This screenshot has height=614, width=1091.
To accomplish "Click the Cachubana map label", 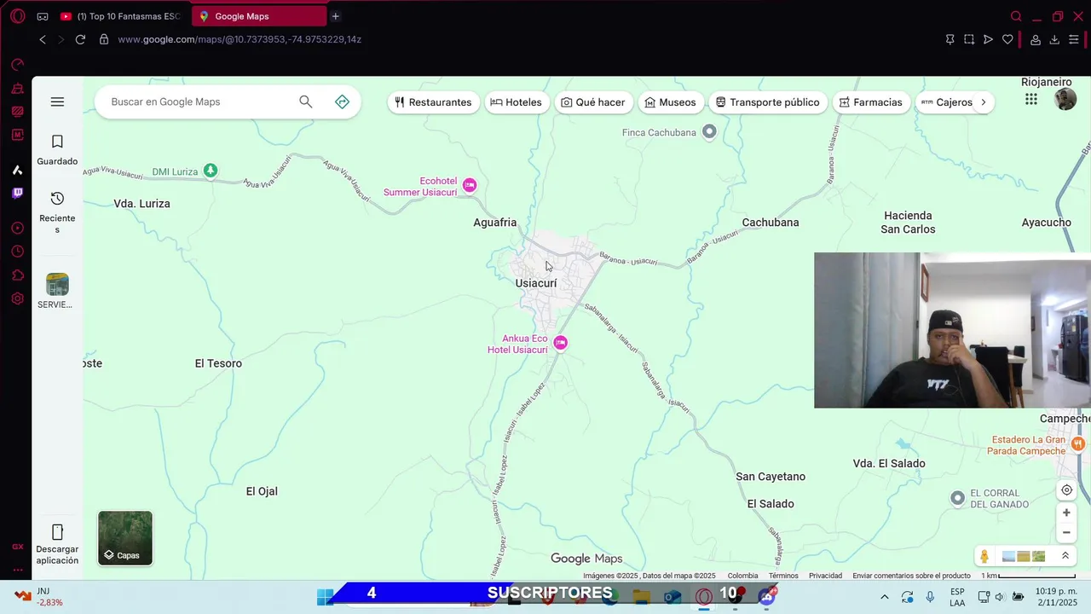I will tap(771, 223).
